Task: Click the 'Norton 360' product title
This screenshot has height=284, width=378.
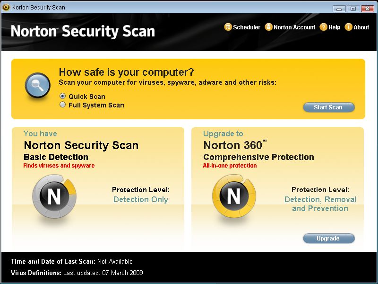Action: (235, 145)
